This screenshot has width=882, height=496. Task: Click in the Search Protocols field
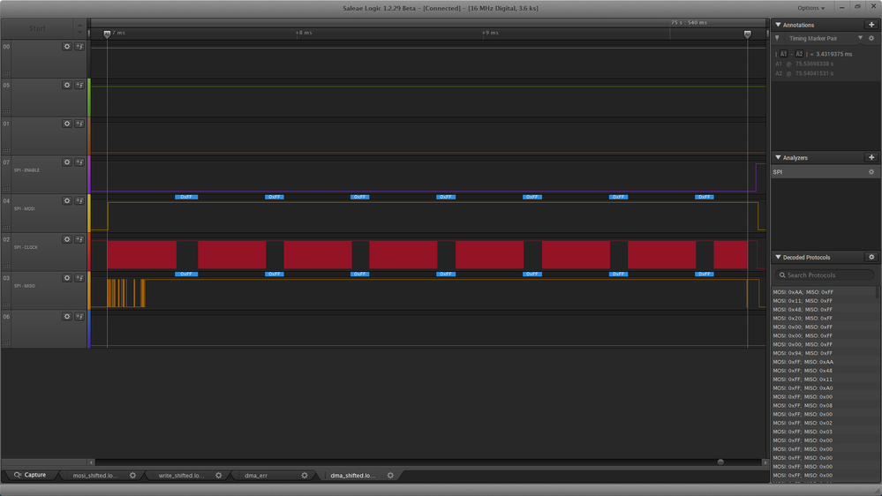[825, 275]
